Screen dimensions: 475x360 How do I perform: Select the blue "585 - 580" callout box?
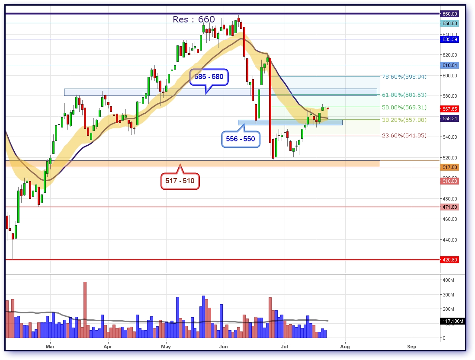[209, 77]
